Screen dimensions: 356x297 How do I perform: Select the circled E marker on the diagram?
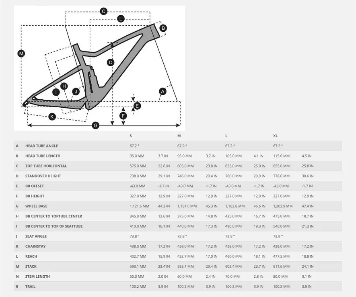coord(137,106)
